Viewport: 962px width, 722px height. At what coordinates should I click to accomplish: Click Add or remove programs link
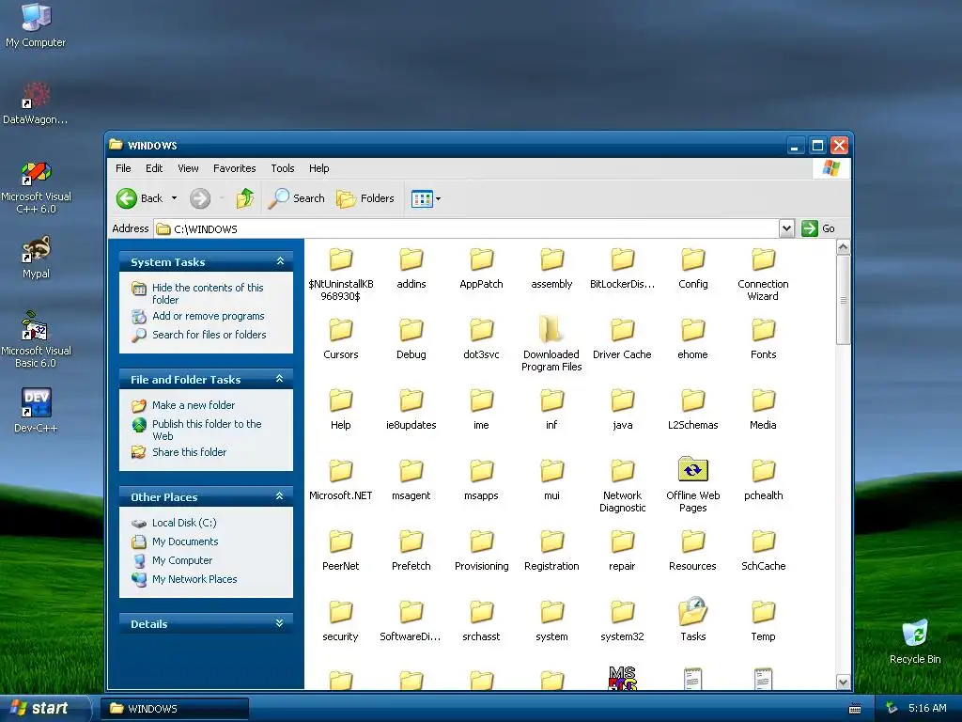click(208, 316)
